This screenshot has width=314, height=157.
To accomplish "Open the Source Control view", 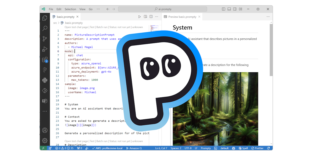I will 44,39.
